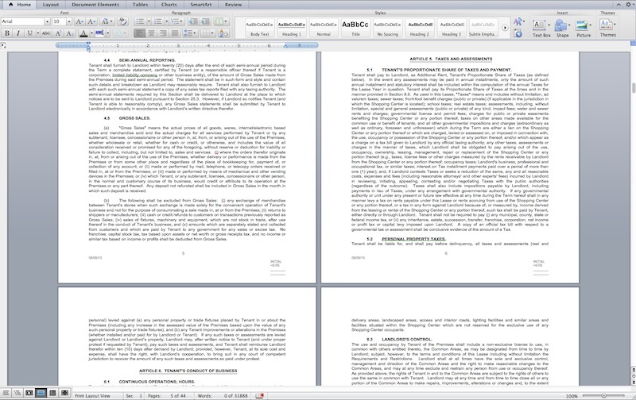The width and height of the screenshot is (636, 400).
Task: Apply the Heading 2 style
Action: pos(420,28)
